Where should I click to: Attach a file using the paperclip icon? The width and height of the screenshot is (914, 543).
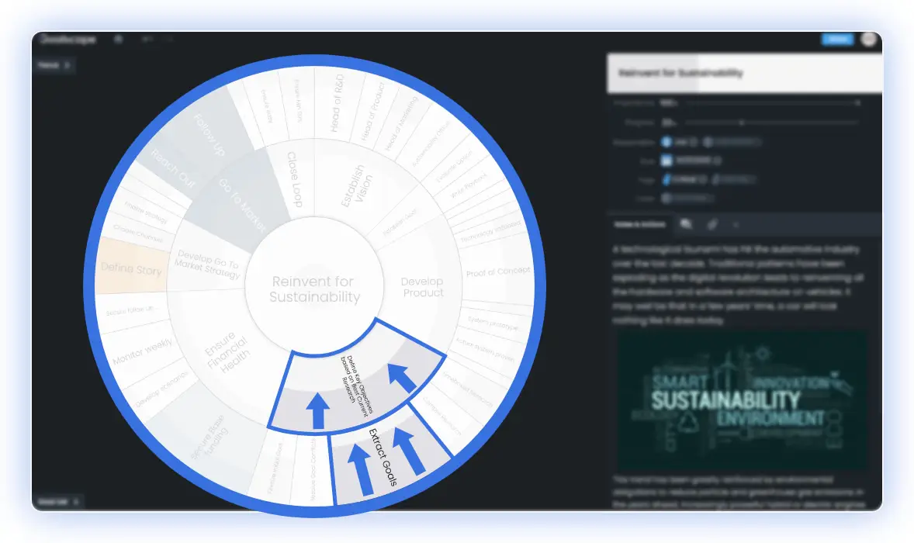(711, 224)
